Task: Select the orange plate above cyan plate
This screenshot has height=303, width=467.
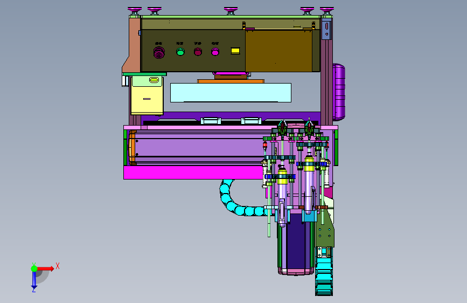Action: 231,81
